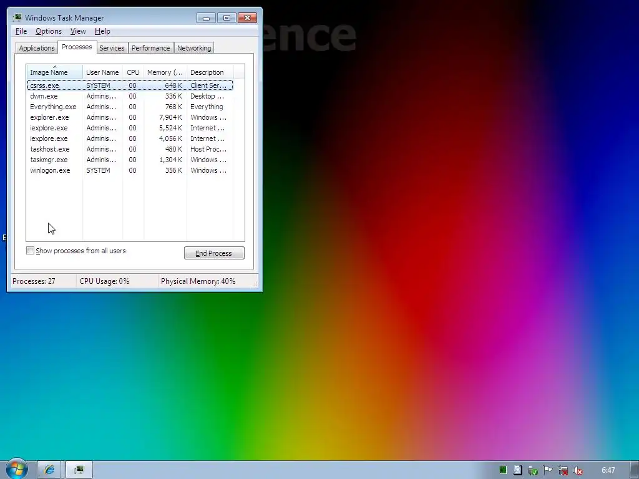Viewport: 639px width, 479px height.
Task: Select the Processes tab
Action: point(77,47)
